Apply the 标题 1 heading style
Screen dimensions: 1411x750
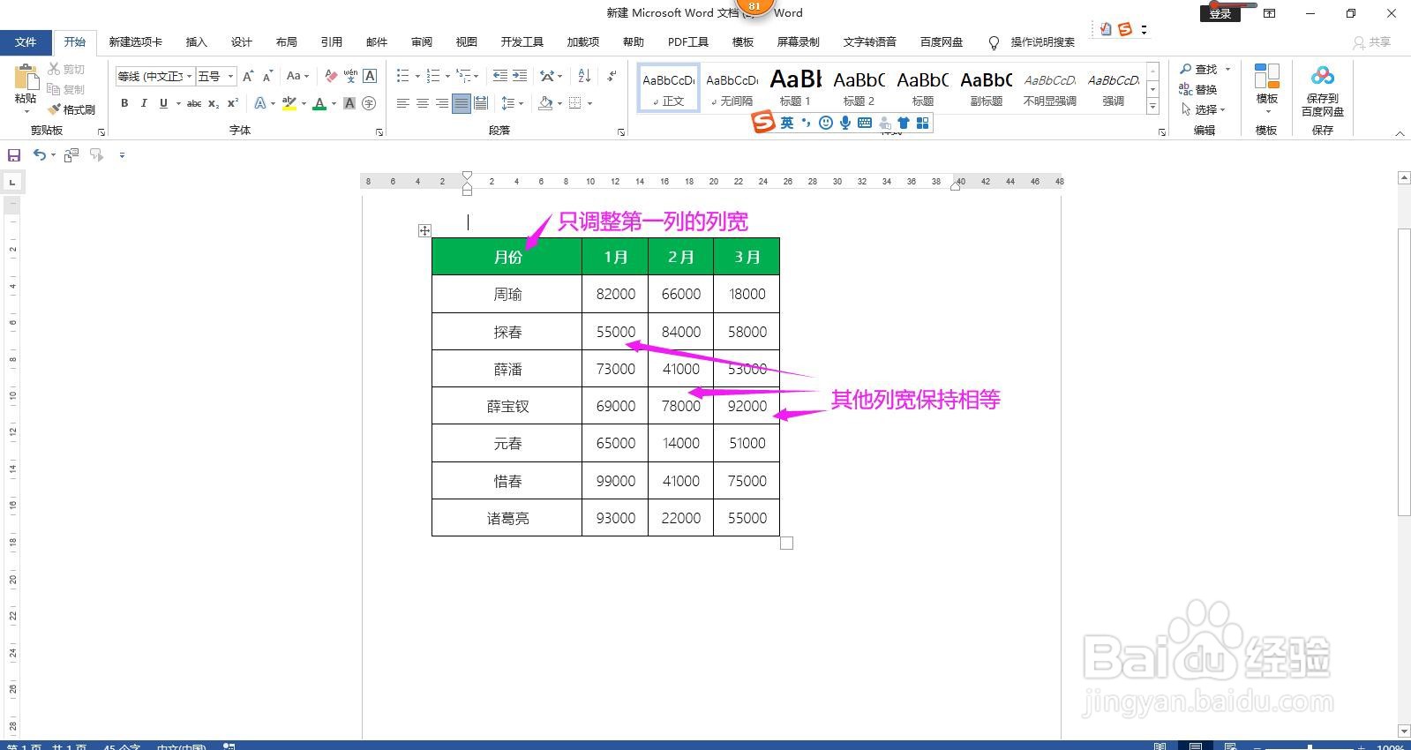(795, 87)
